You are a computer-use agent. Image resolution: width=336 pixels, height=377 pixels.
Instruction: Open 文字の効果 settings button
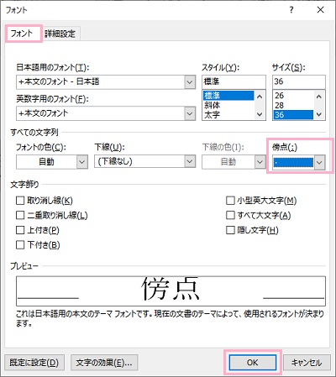104,363
